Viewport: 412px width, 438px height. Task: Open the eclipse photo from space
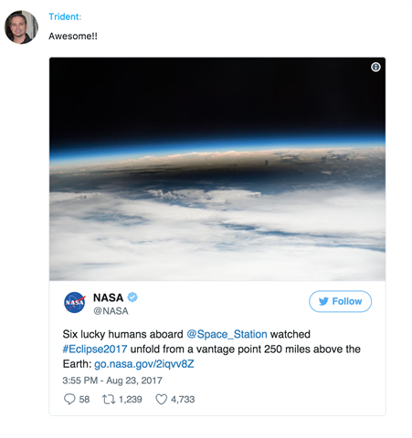[x=217, y=169]
